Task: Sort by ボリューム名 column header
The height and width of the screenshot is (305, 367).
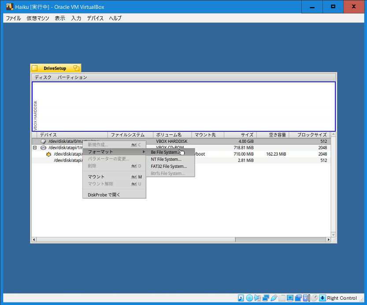Action: [172, 135]
